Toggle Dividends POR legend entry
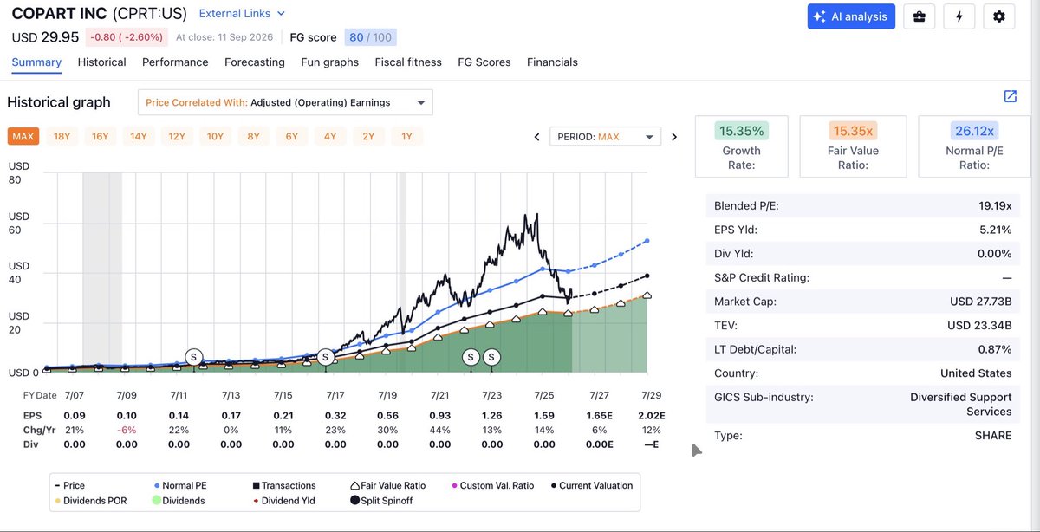Screen dimensions: 1040x532 [x=91, y=501]
